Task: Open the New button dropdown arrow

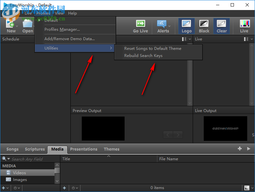Action: (x=17, y=26)
